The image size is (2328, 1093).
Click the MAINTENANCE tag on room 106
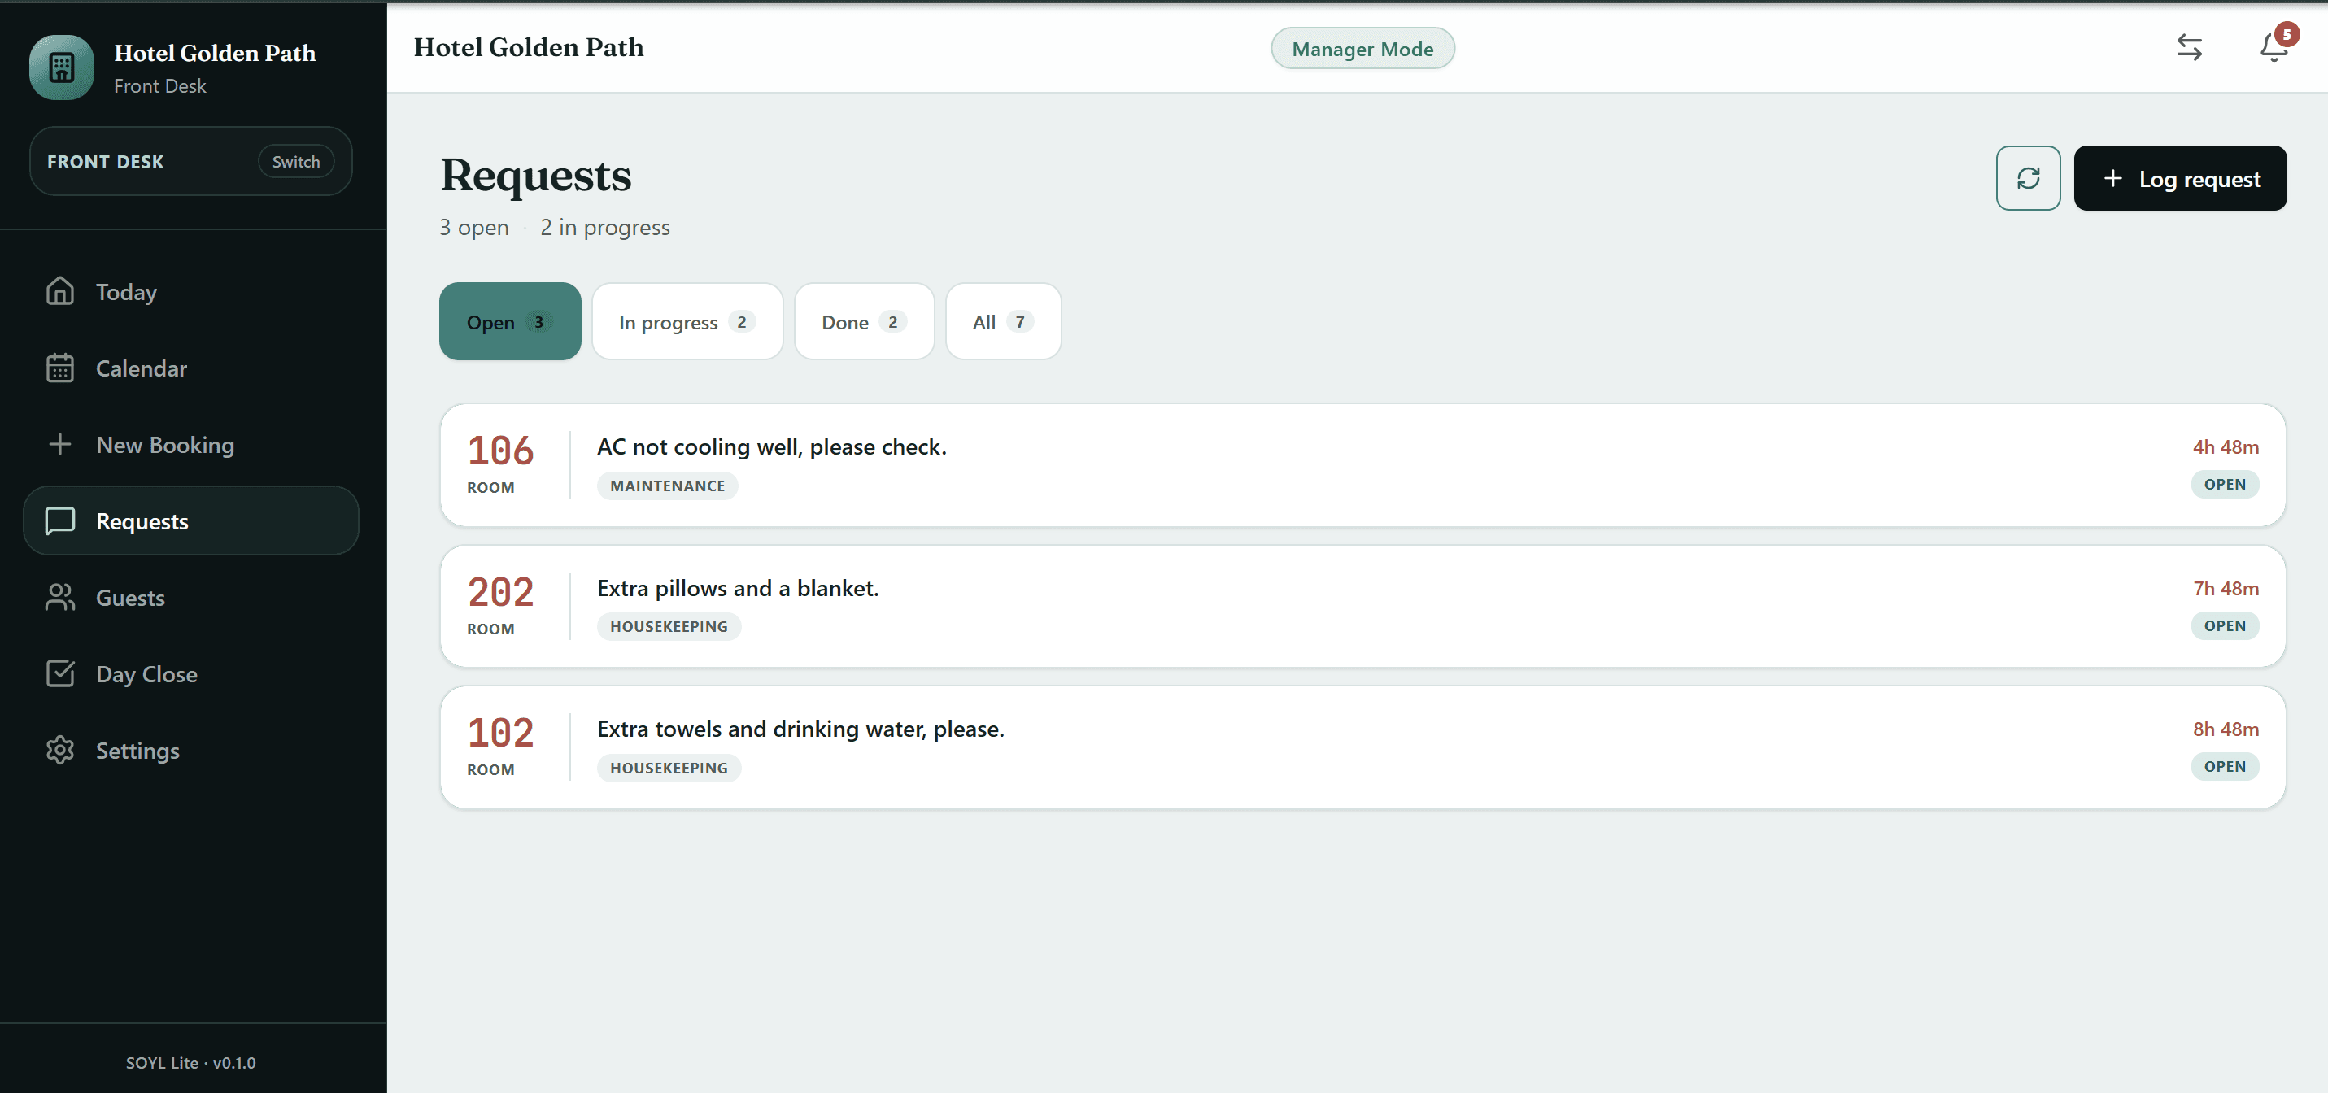(667, 486)
